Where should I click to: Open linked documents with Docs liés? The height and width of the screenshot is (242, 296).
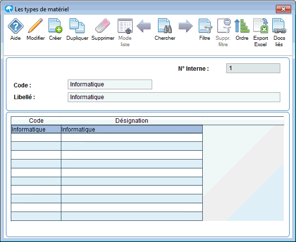click(x=279, y=26)
